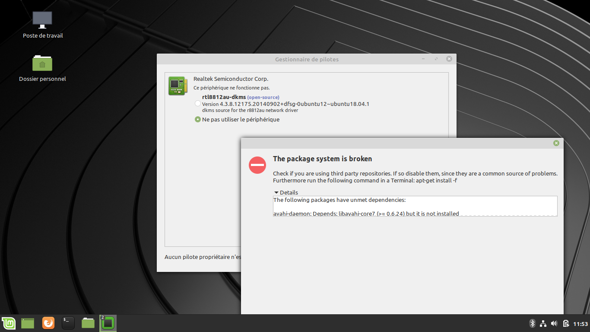Click the clock showing 11:53

coord(580,324)
